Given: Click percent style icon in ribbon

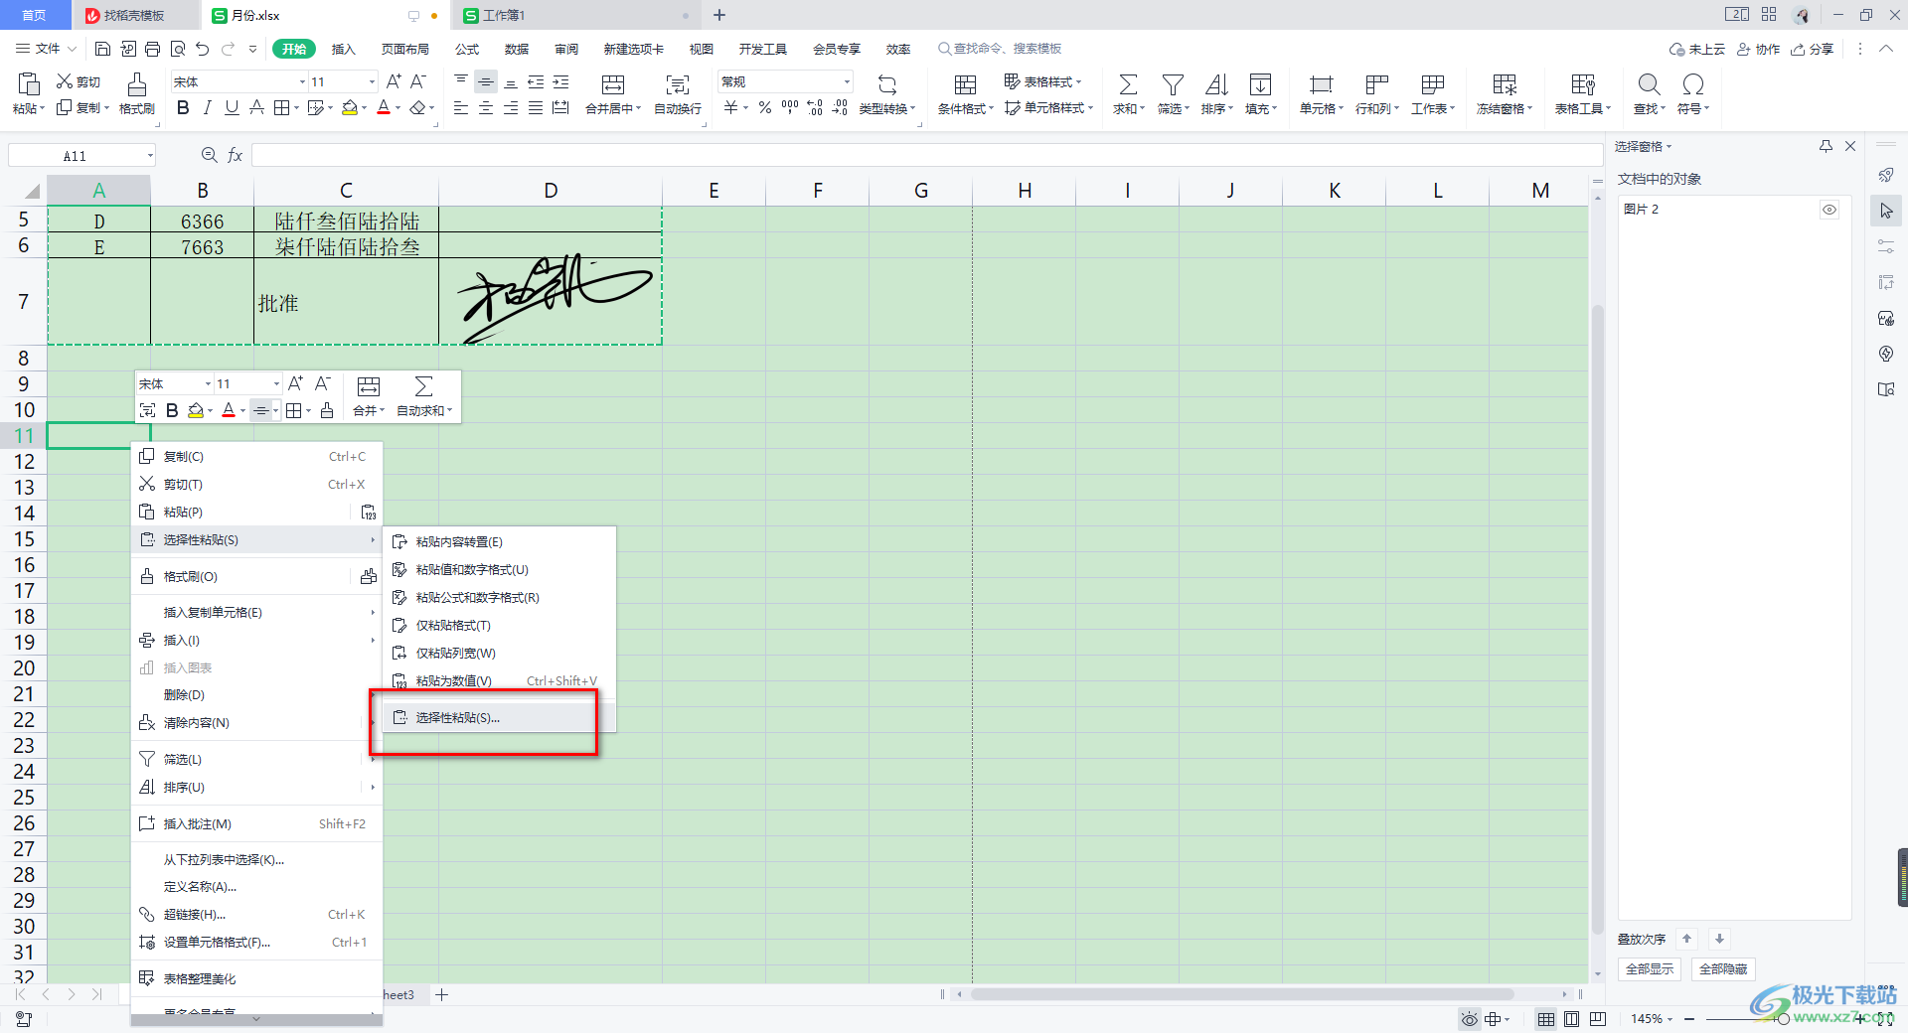Looking at the screenshot, I should tap(764, 108).
